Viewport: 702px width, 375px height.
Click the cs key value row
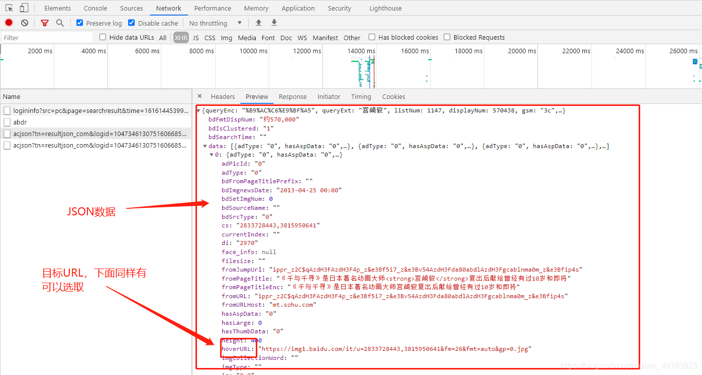click(x=271, y=225)
